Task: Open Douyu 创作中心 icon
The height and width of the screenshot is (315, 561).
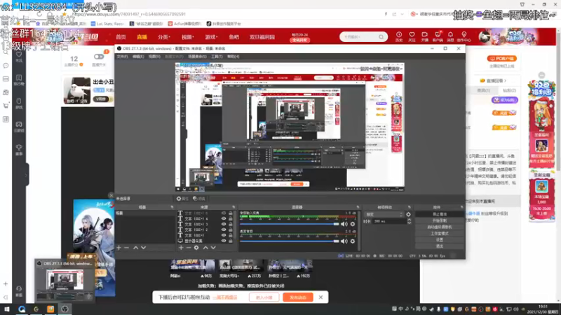Action: tap(464, 36)
